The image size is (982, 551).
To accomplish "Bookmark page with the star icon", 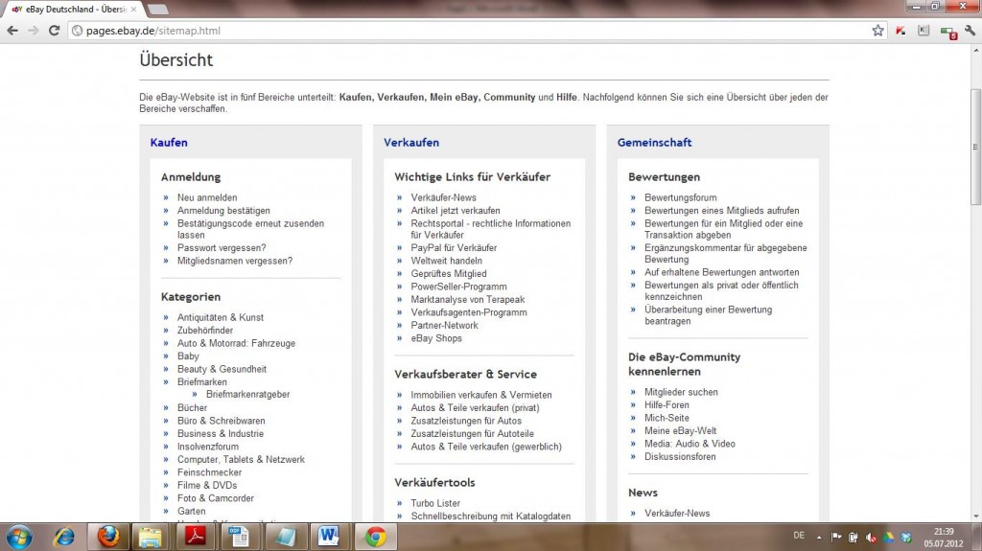I will (x=878, y=30).
